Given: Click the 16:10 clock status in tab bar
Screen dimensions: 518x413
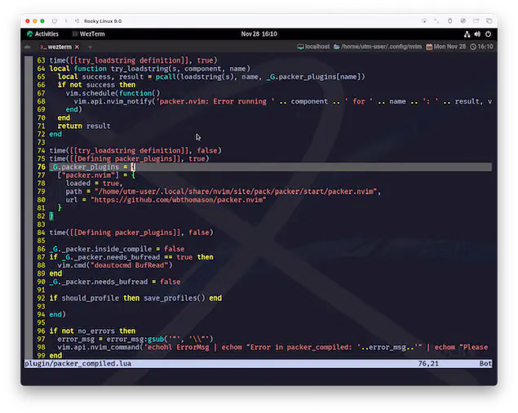Looking at the screenshot, I should tap(481, 47).
